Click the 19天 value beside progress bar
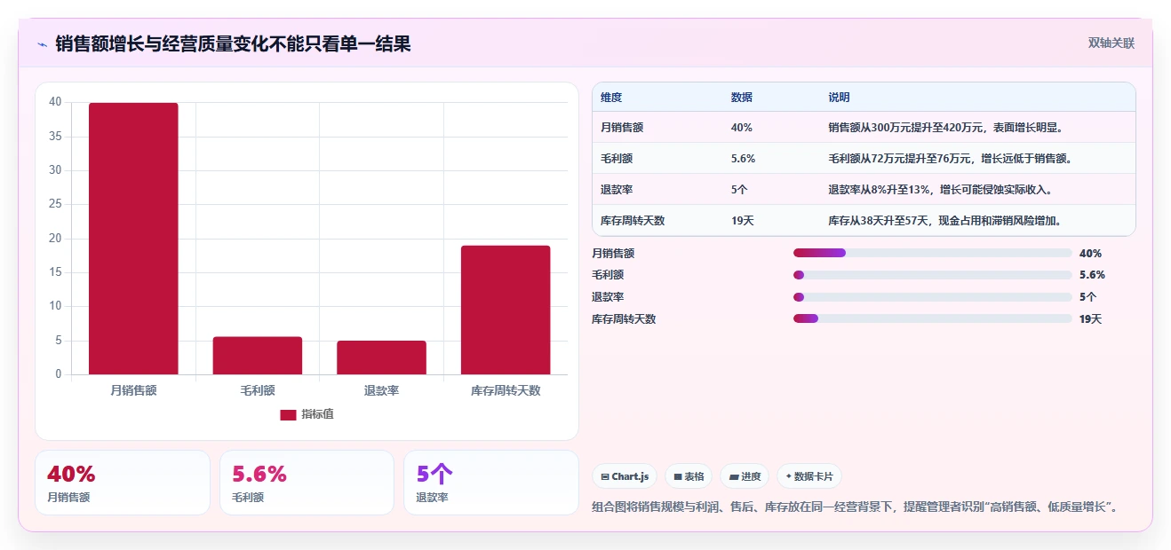Screen dimensions: 1171x550 (x=1090, y=318)
